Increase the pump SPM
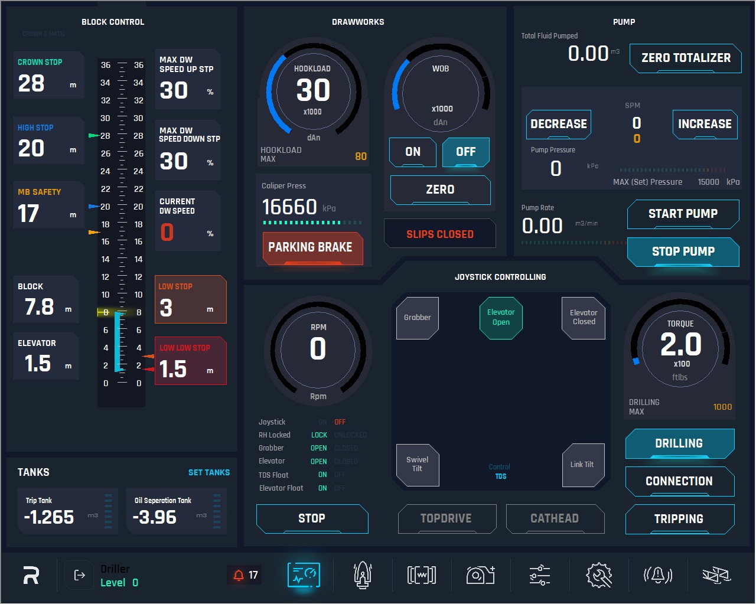 coord(705,125)
